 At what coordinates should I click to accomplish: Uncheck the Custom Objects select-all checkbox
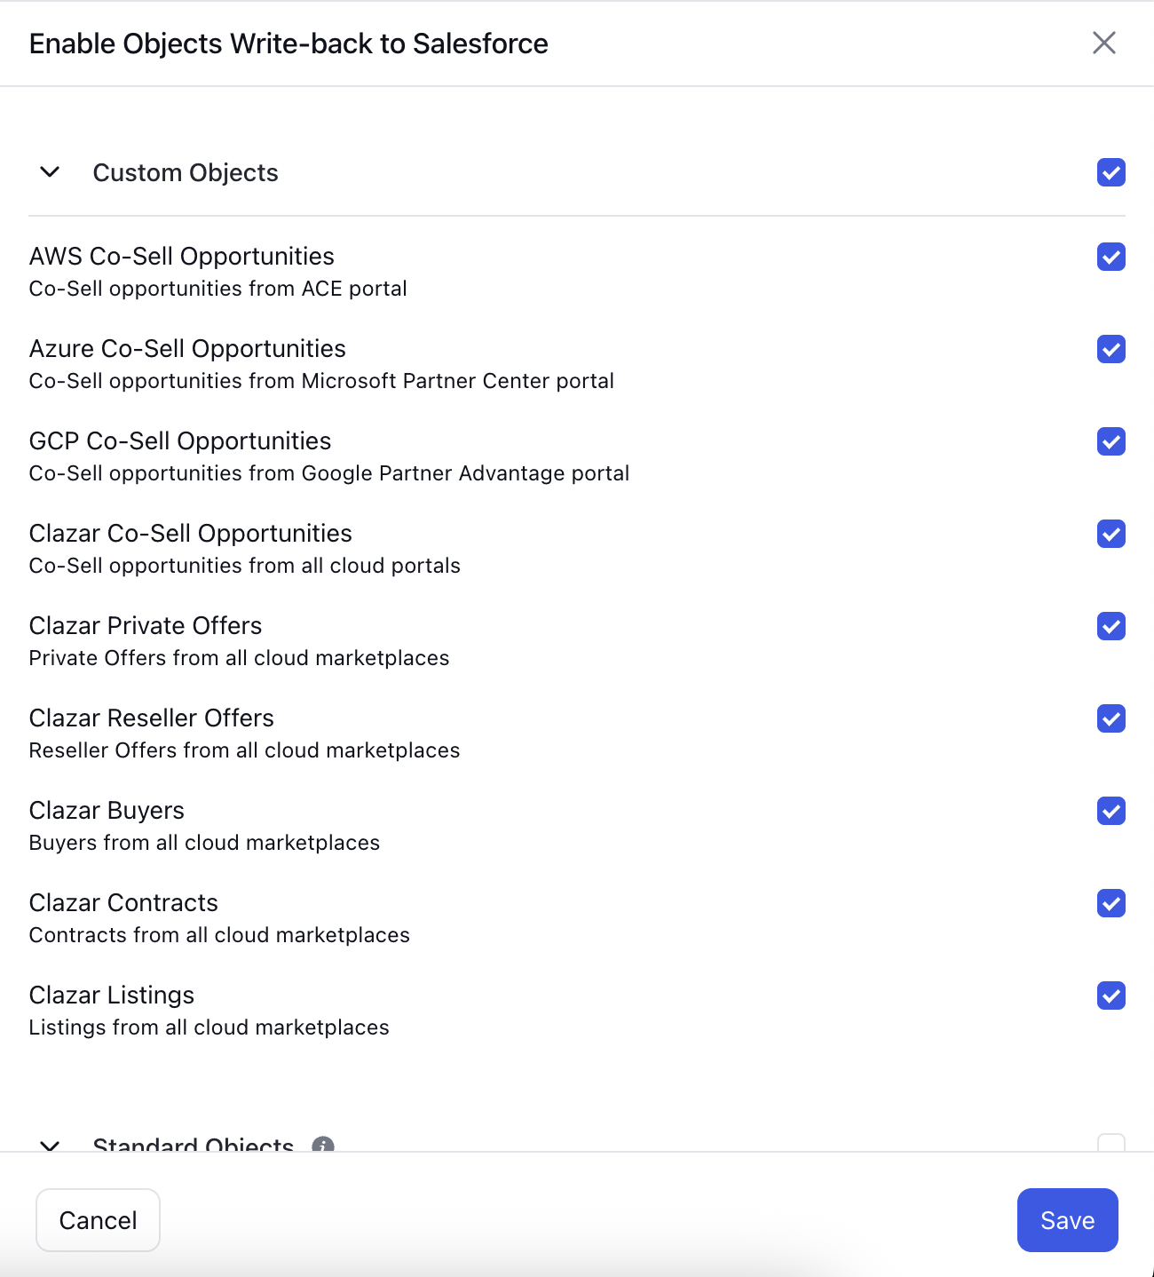1111,172
